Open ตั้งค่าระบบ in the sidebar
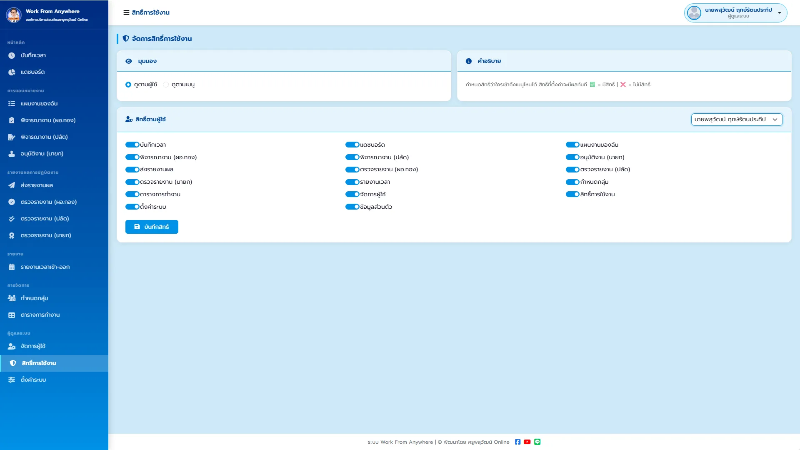 [54, 380]
